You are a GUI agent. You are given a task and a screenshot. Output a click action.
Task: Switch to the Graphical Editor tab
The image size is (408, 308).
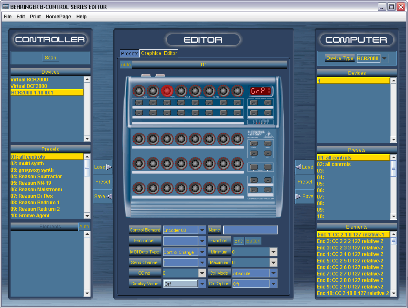[x=159, y=53]
